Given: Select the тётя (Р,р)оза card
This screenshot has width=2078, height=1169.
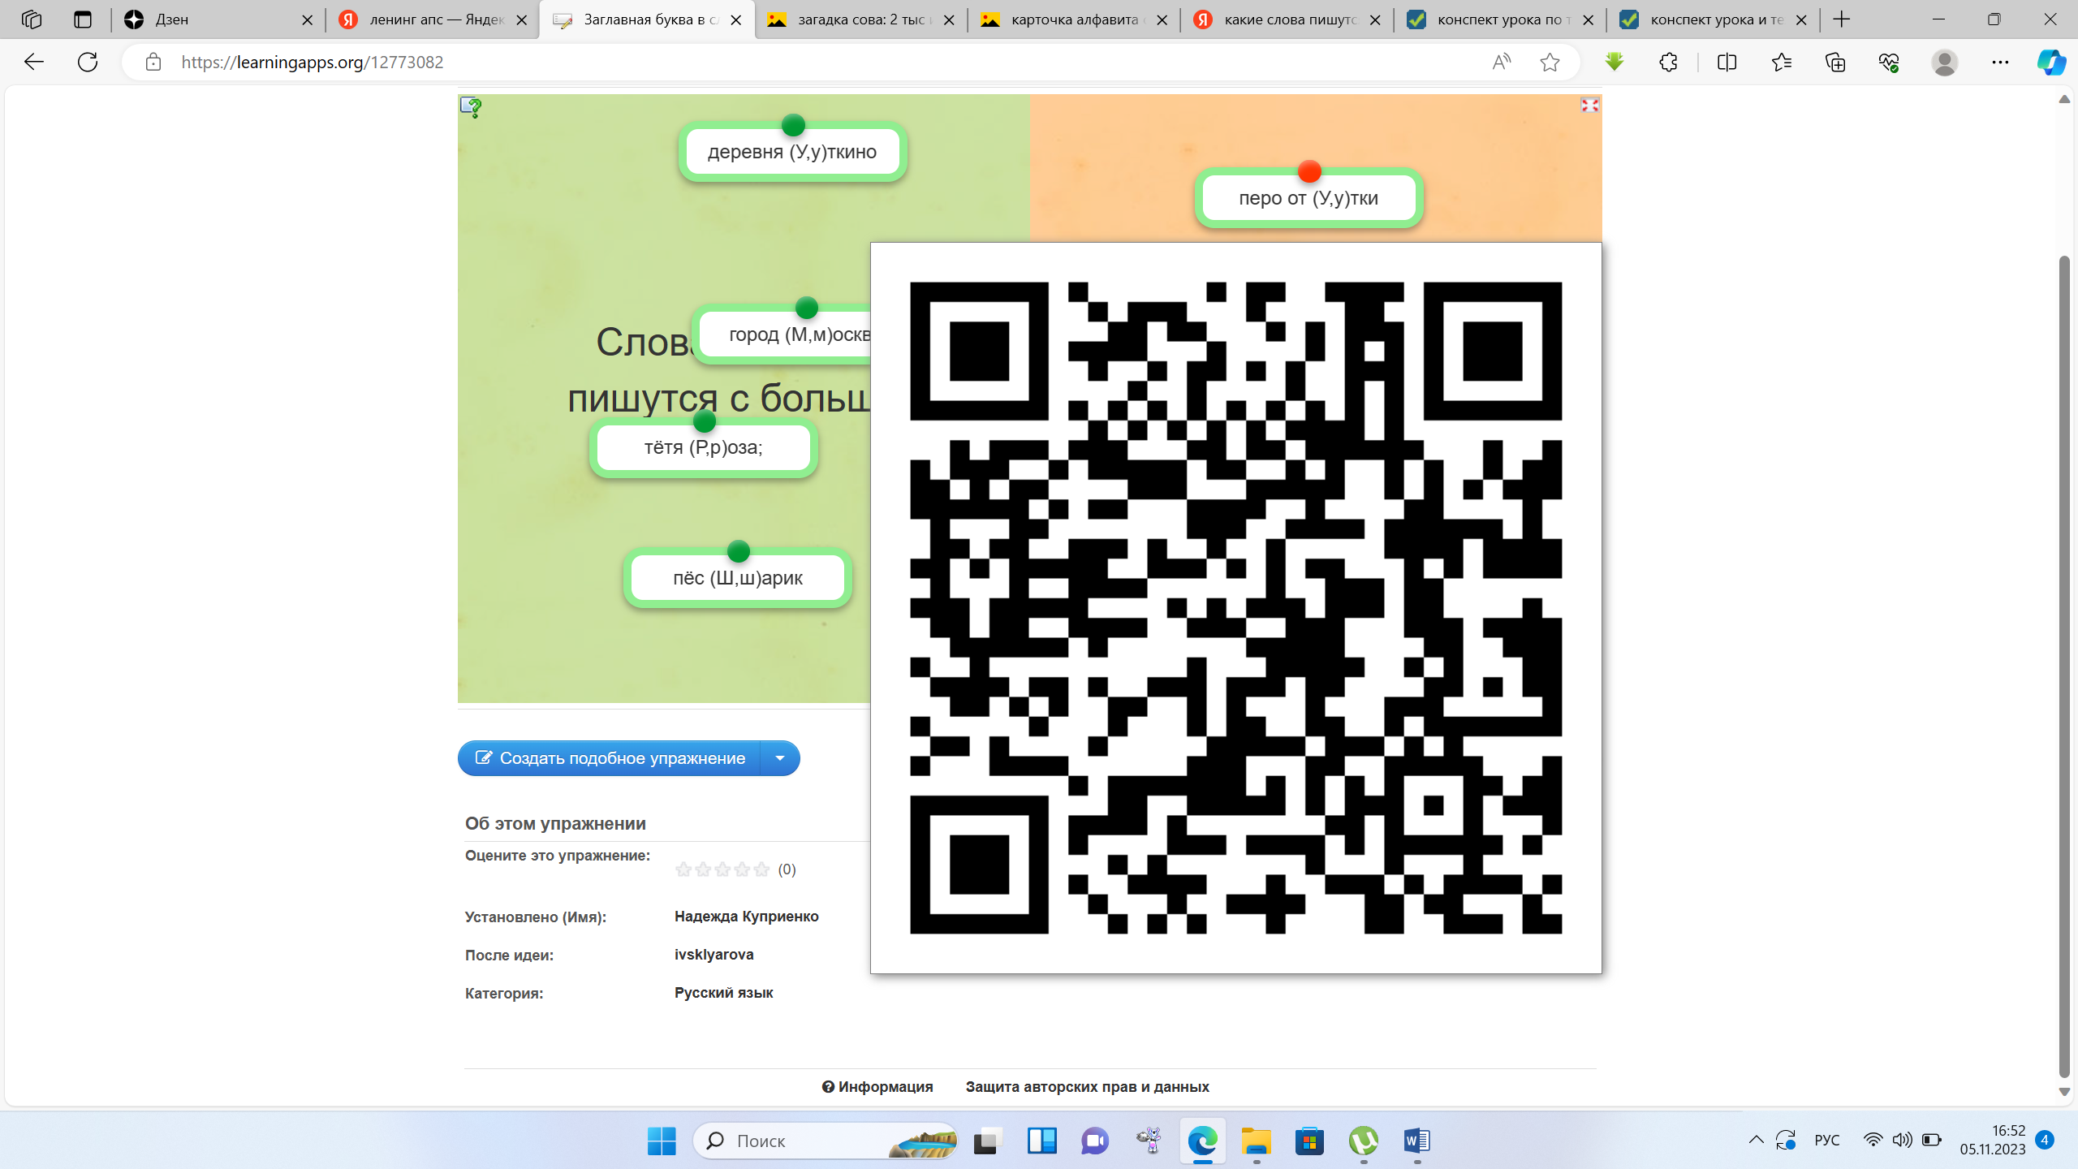Looking at the screenshot, I should tap(703, 447).
